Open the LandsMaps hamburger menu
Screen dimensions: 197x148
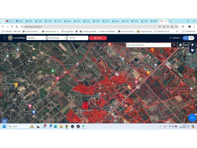(x=5, y=38)
